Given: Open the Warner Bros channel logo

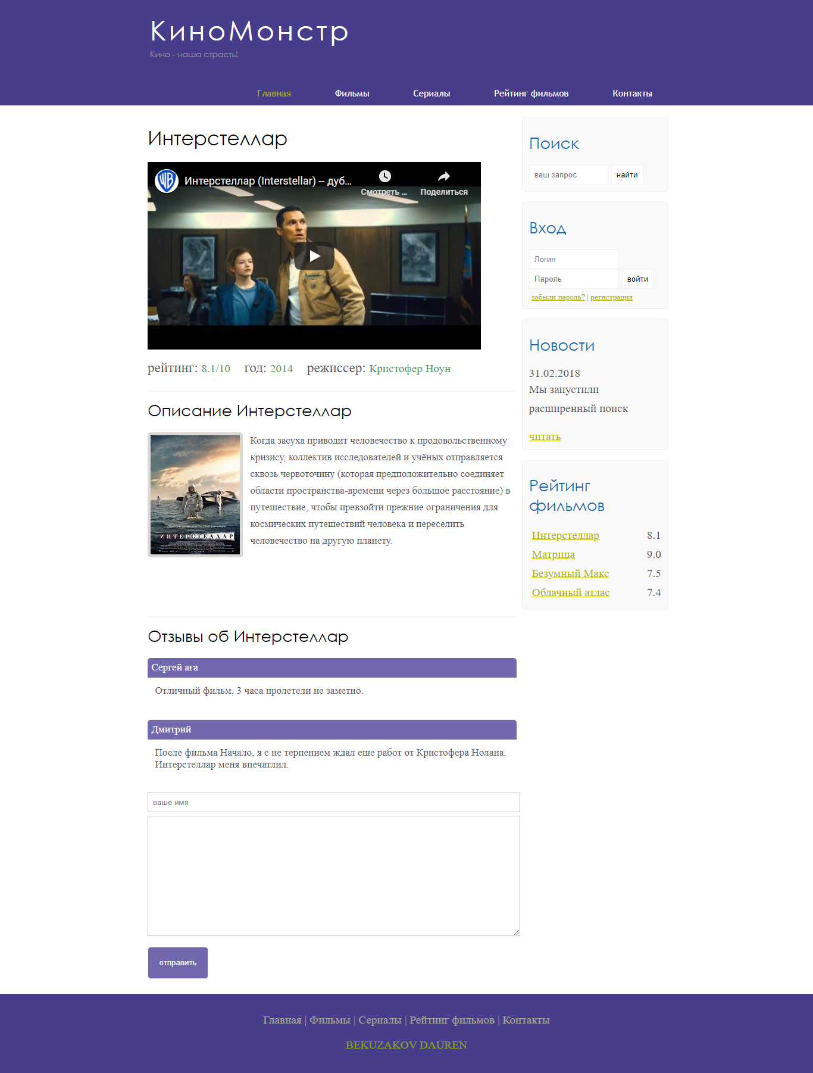Looking at the screenshot, I should click(x=167, y=180).
